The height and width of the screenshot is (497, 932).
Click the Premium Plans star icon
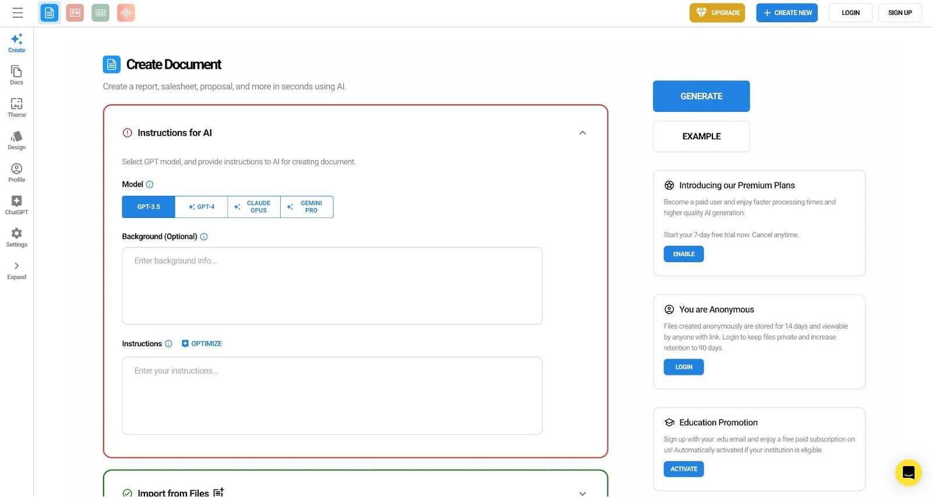(x=669, y=185)
